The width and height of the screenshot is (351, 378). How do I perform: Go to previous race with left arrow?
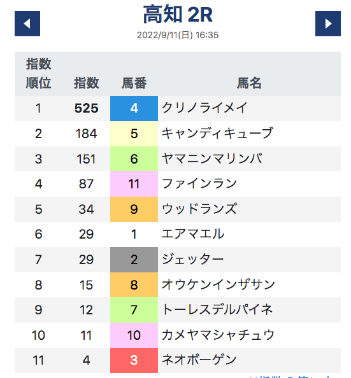coord(27,24)
